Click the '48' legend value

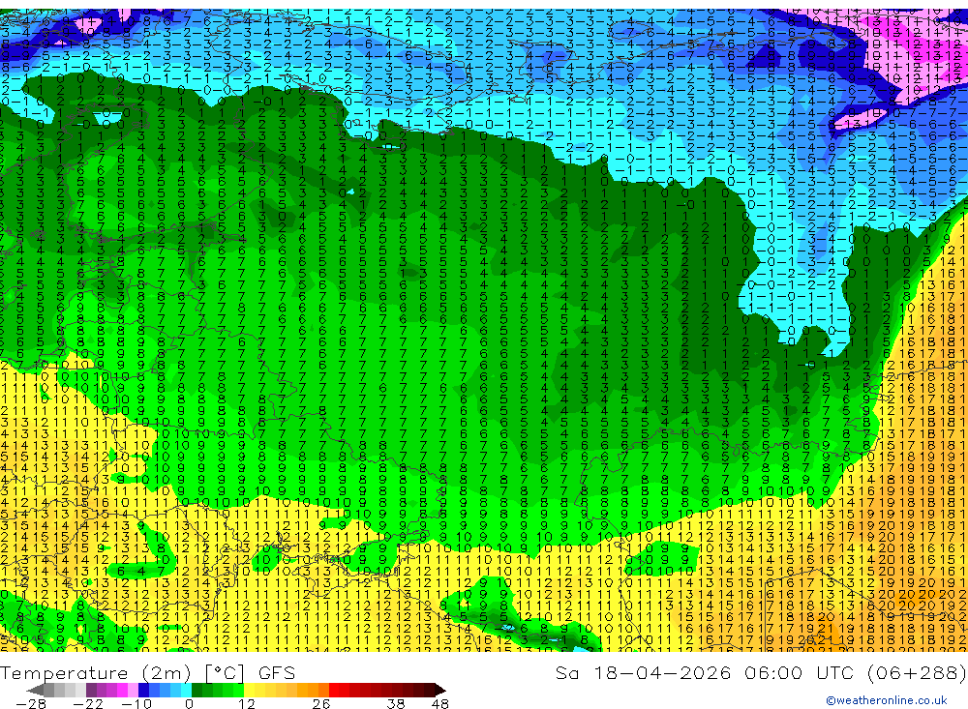440,704
